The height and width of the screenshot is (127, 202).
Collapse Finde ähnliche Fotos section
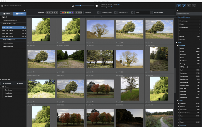click(2, 24)
